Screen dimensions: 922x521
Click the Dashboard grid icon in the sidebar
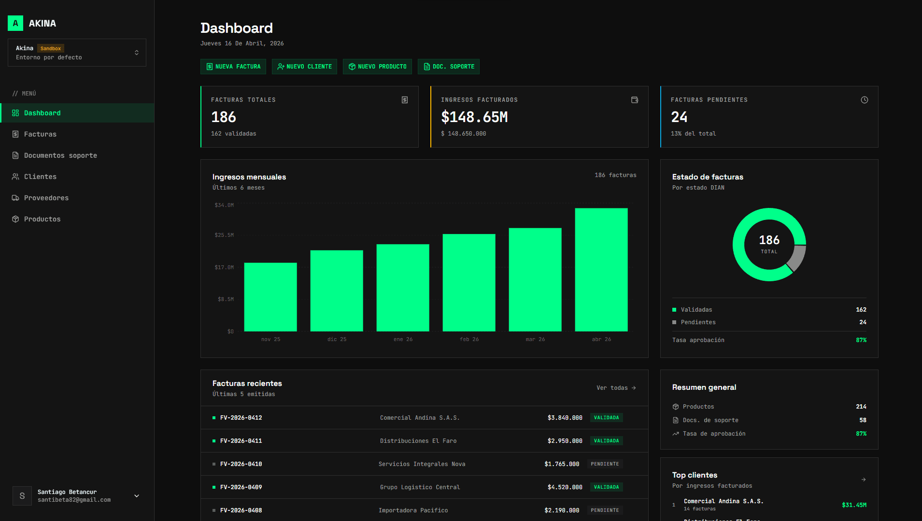[15, 113]
